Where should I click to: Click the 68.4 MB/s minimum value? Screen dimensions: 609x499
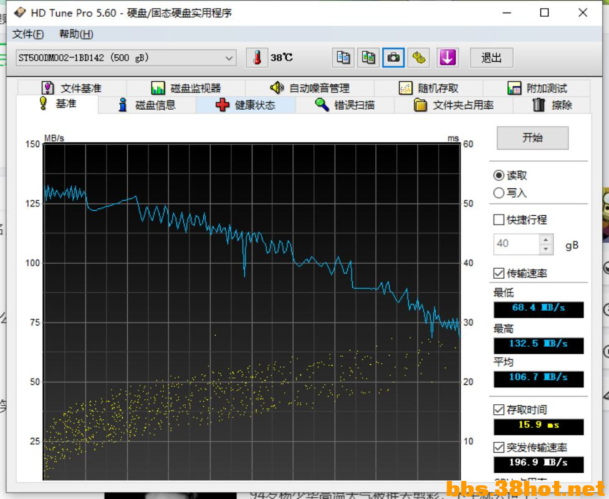tap(539, 309)
